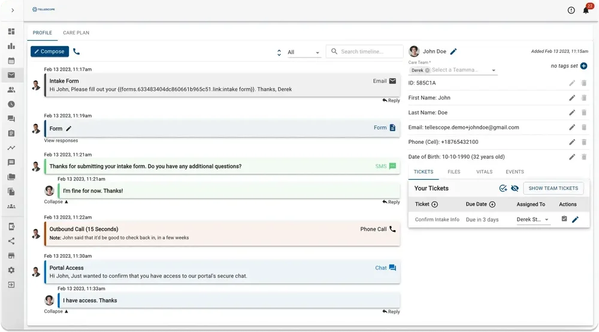This screenshot has height=332, width=599.
Task: Toggle the hidden tickets eye icon
Action: pos(515,188)
